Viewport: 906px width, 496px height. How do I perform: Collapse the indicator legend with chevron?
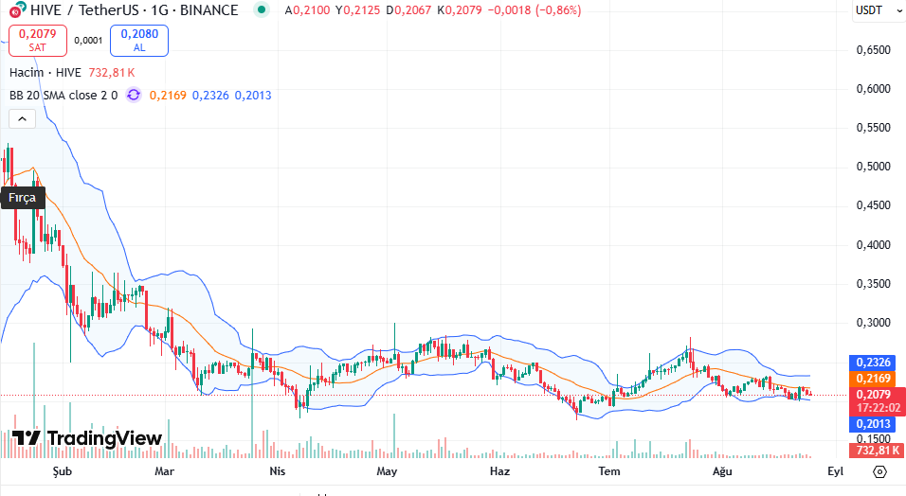tap(22, 119)
